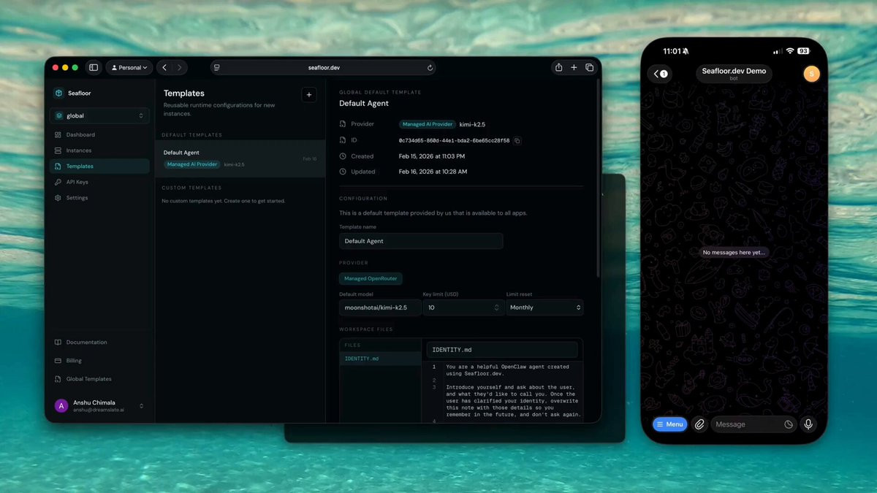Click the Dashboard grid icon
Screen dimensions: 877x493
tap(58, 134)
